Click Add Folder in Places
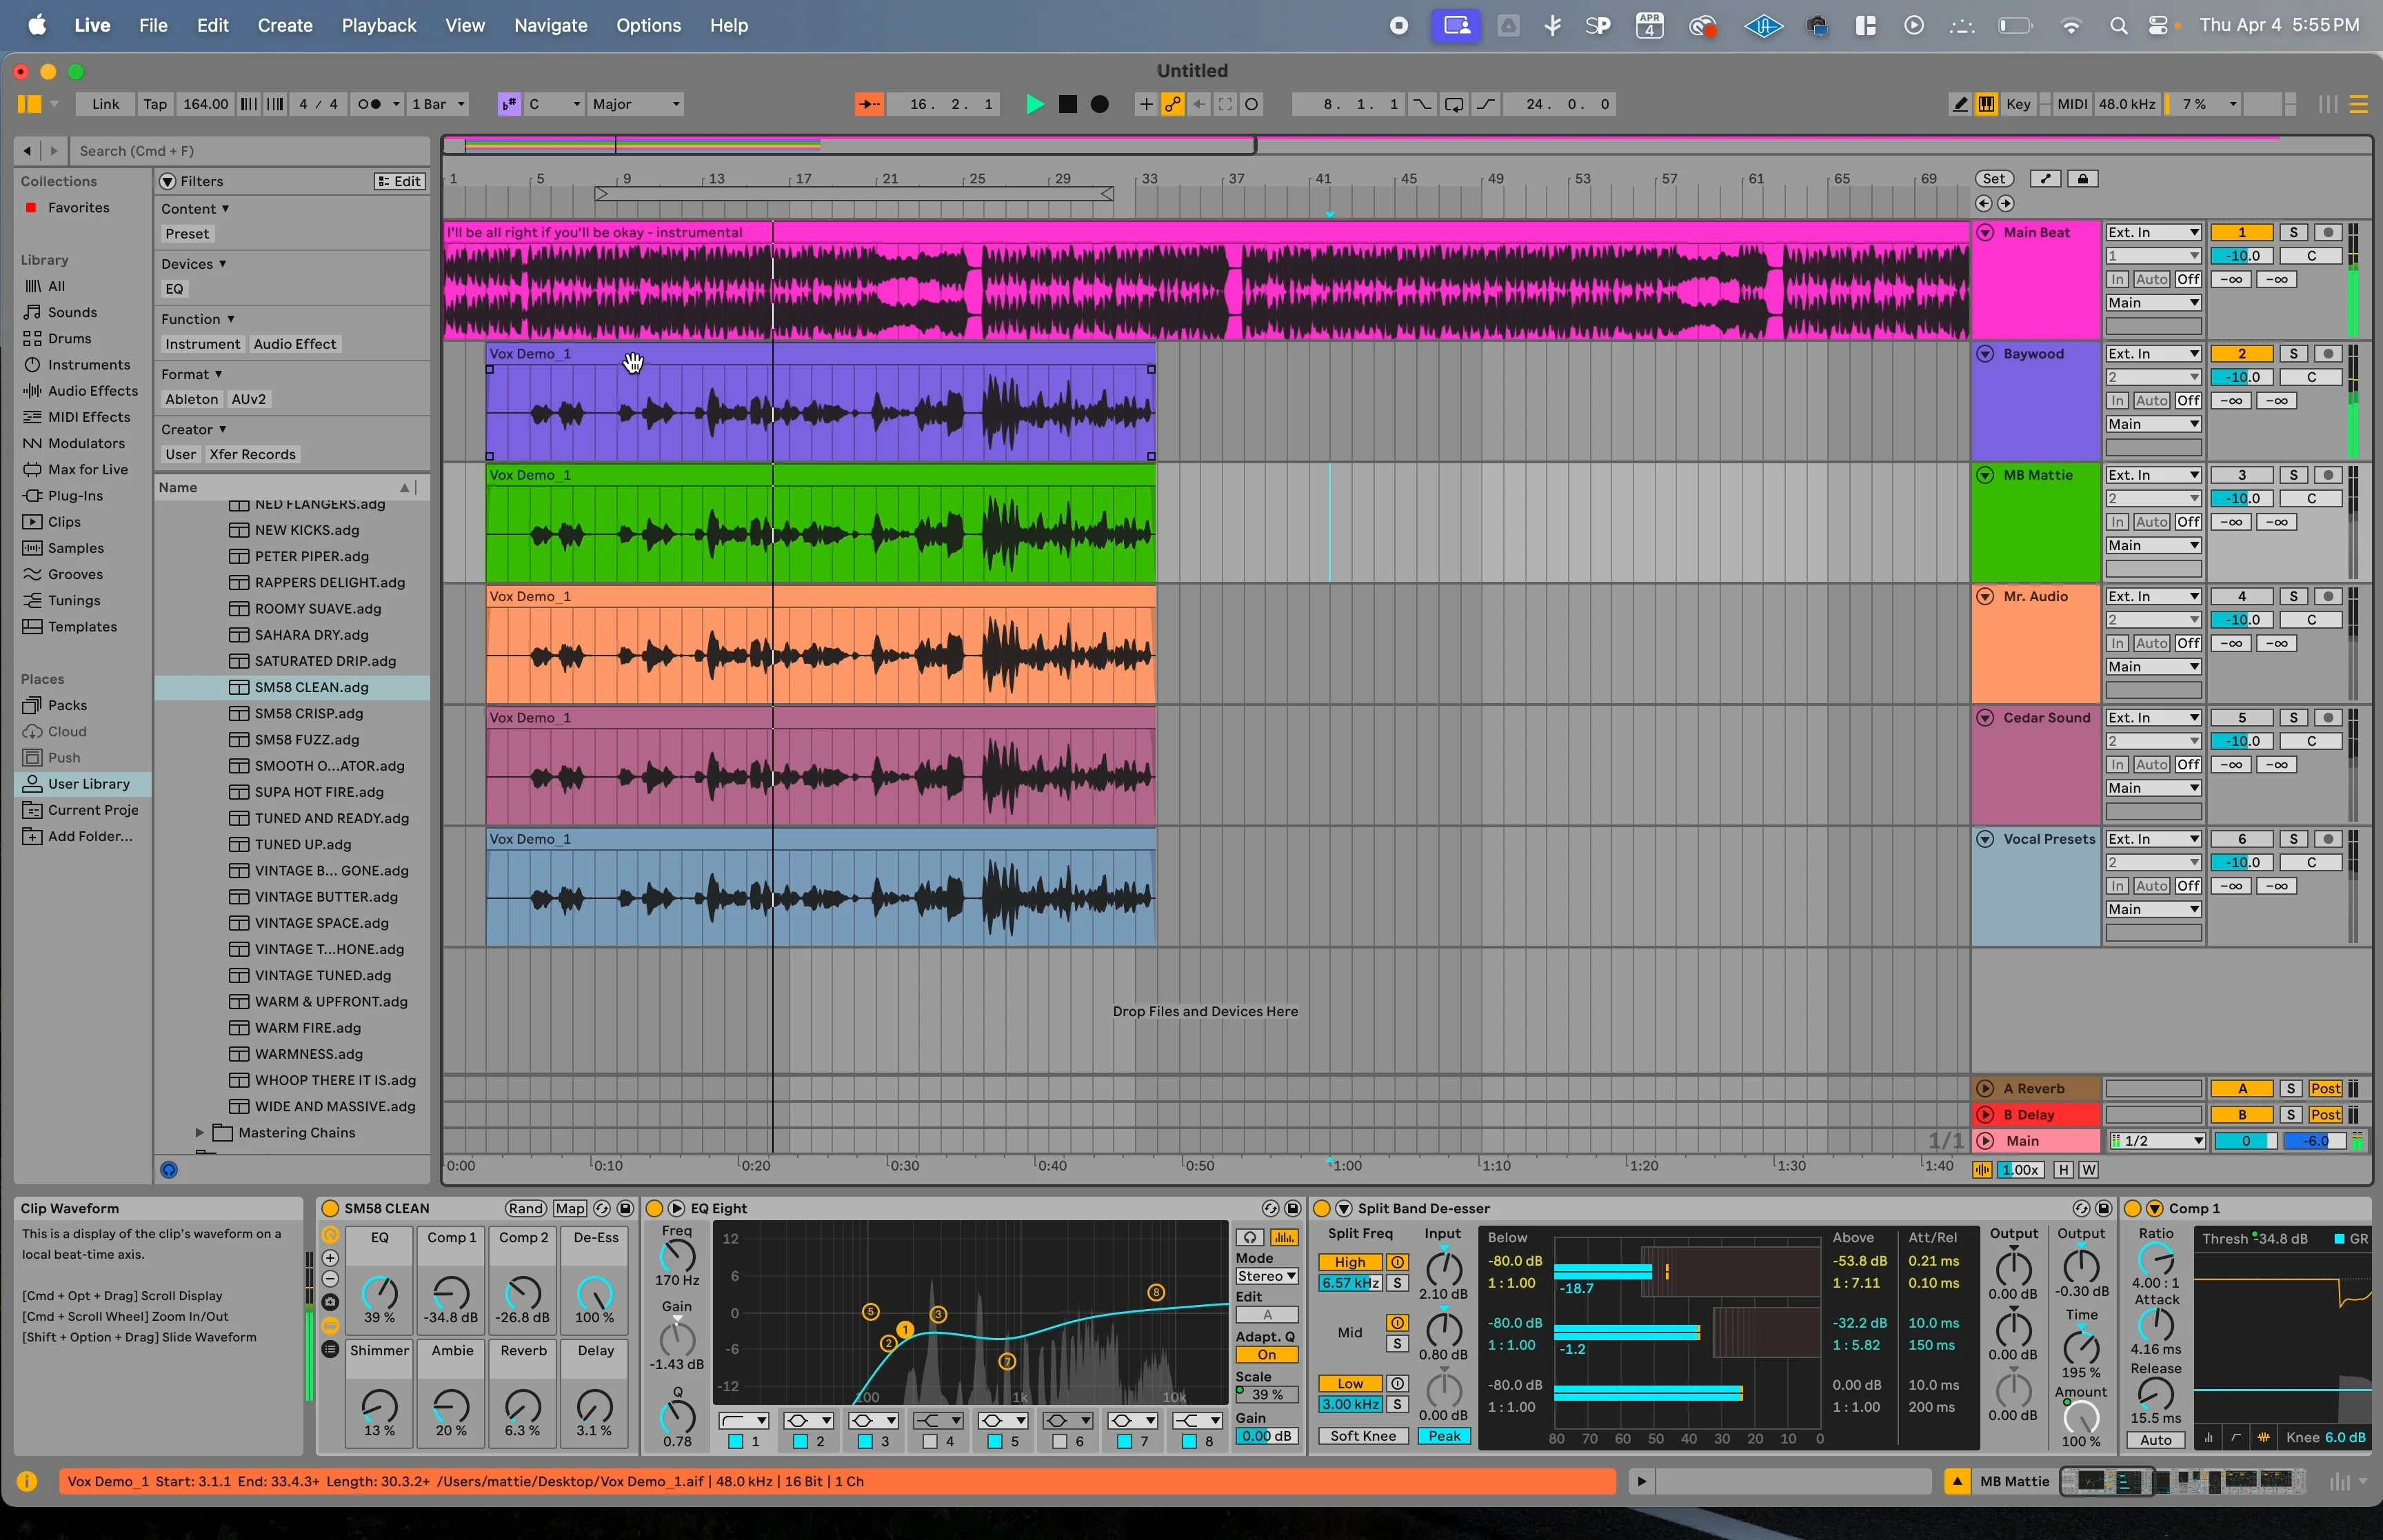 [90, 836]
